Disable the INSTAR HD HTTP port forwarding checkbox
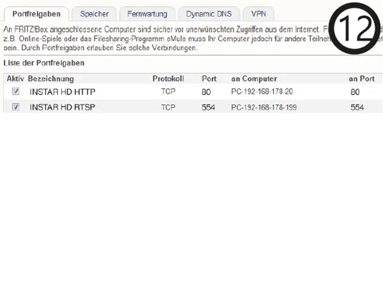Image resolution: width=383 pixels, height=287 pixels. point(16,92)
